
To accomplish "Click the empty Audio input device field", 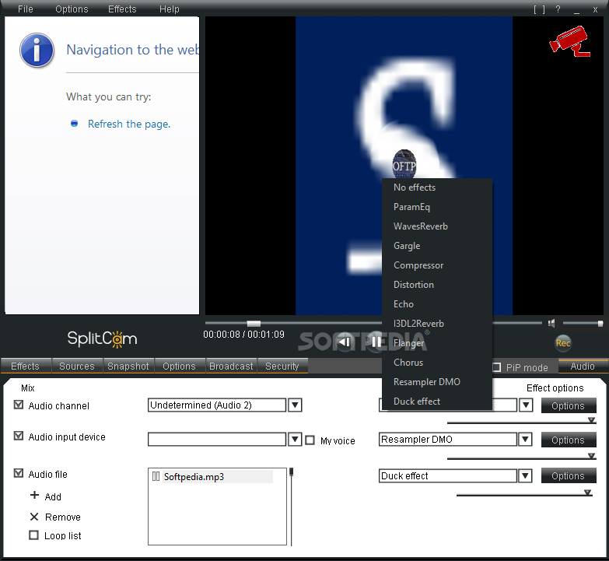I will pos(217,440).
